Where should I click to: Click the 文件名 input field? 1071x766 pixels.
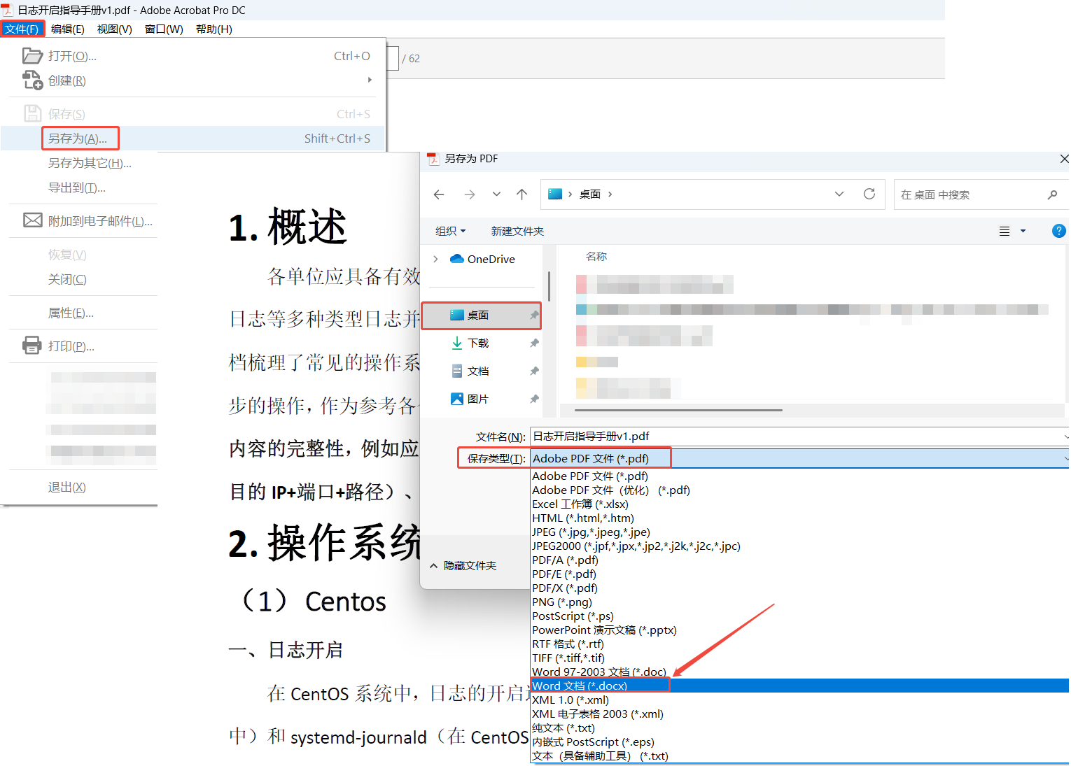click(x=799, y=436)
